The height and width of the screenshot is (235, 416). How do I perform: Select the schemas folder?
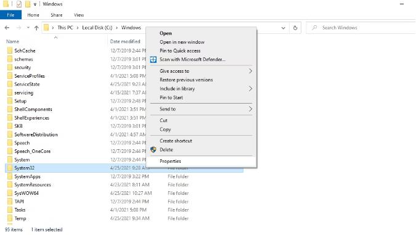pyautogui.click(x=23, y=59)
